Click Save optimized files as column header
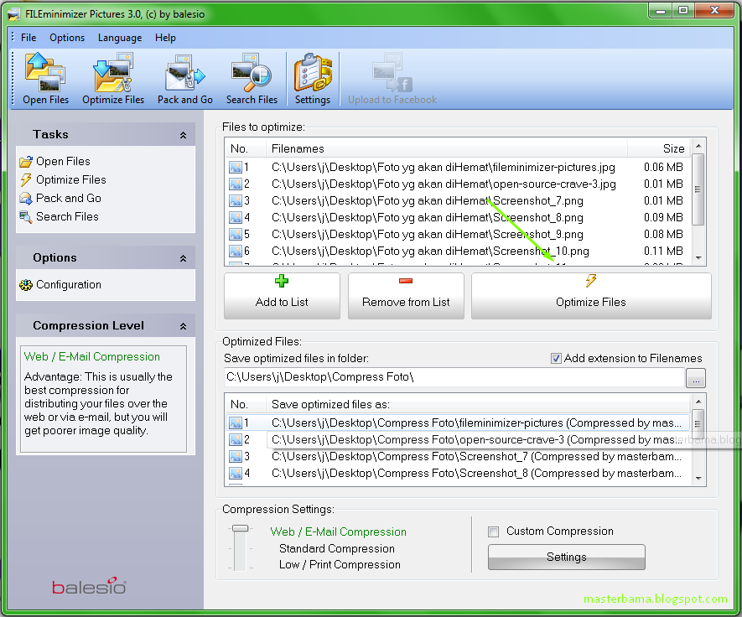This screenshot has width=742, height=617. (x=478, y=405)
